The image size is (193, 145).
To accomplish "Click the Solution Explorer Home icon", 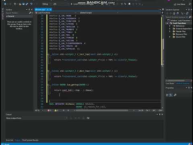I will 174,13.
